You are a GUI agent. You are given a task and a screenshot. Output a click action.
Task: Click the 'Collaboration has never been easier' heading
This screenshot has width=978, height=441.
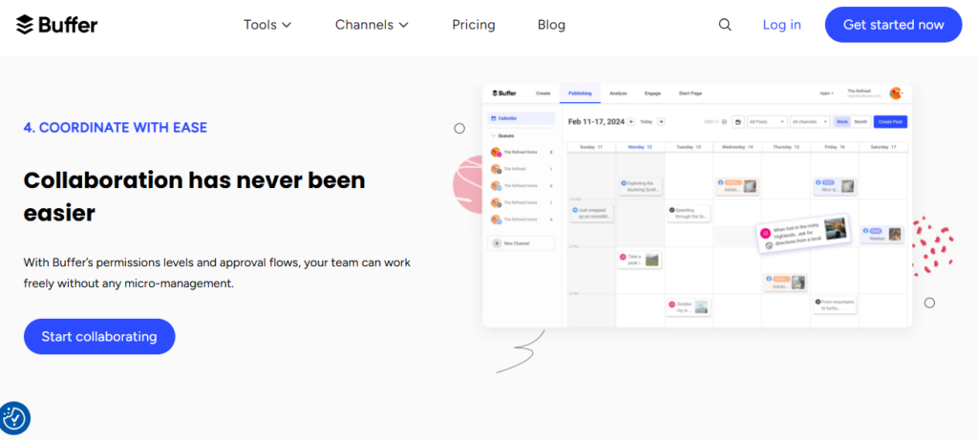(194, 197)
